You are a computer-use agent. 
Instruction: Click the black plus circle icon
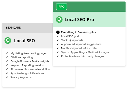58,32
